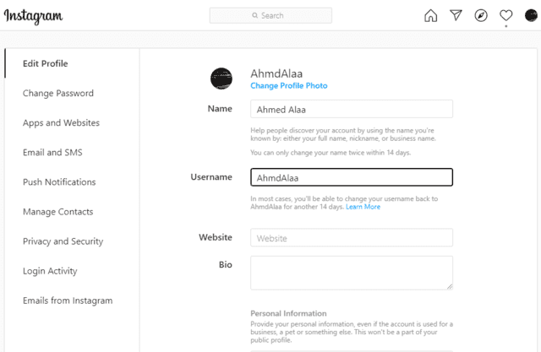The width and height of the screenshot is (541, 352).
Task: Open direct messages paper plane icon
Action: point(456,15)
